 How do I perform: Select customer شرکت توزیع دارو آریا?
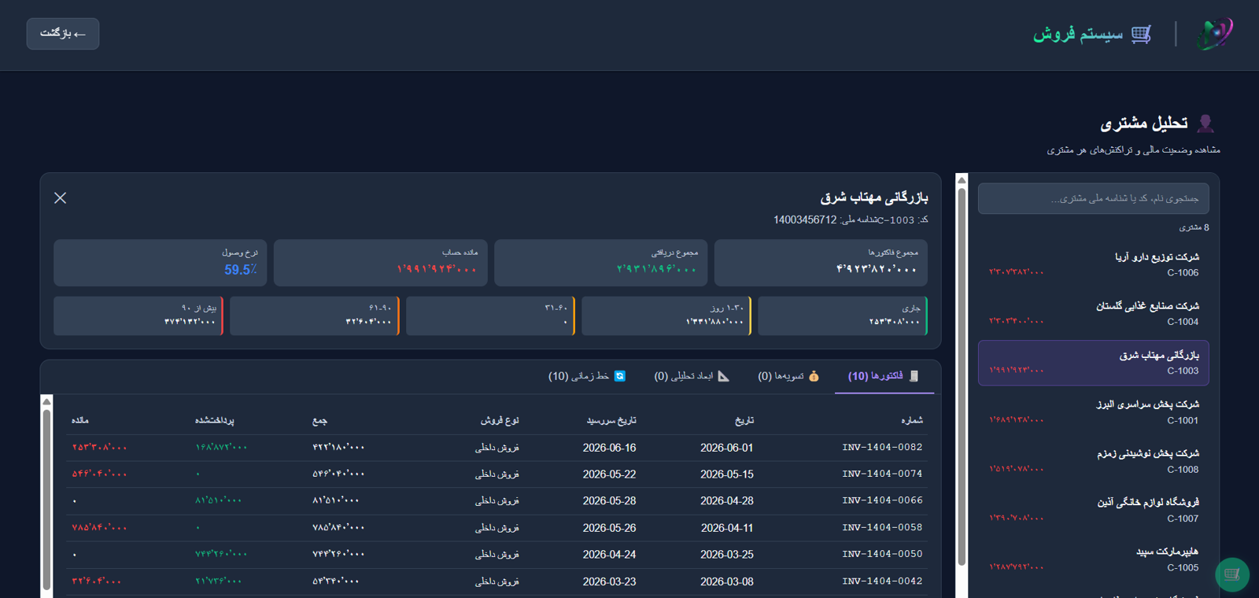pos(1093,264)
